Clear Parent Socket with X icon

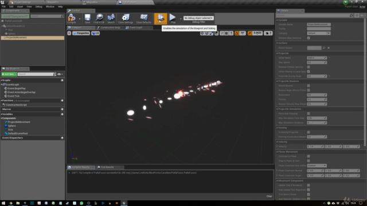[x=329, y=48]
